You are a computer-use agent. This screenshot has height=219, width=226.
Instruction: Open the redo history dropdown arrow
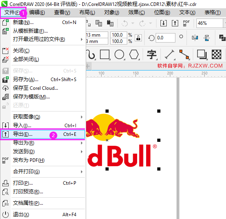tap(151, 23)
